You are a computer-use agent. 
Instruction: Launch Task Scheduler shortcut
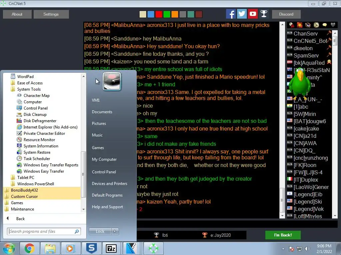pyautogui.click(x=37, y=158)
